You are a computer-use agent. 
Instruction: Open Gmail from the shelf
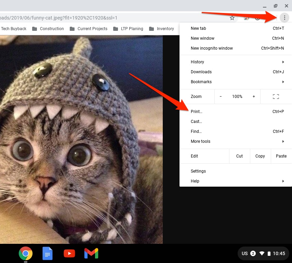click(91, 253)
